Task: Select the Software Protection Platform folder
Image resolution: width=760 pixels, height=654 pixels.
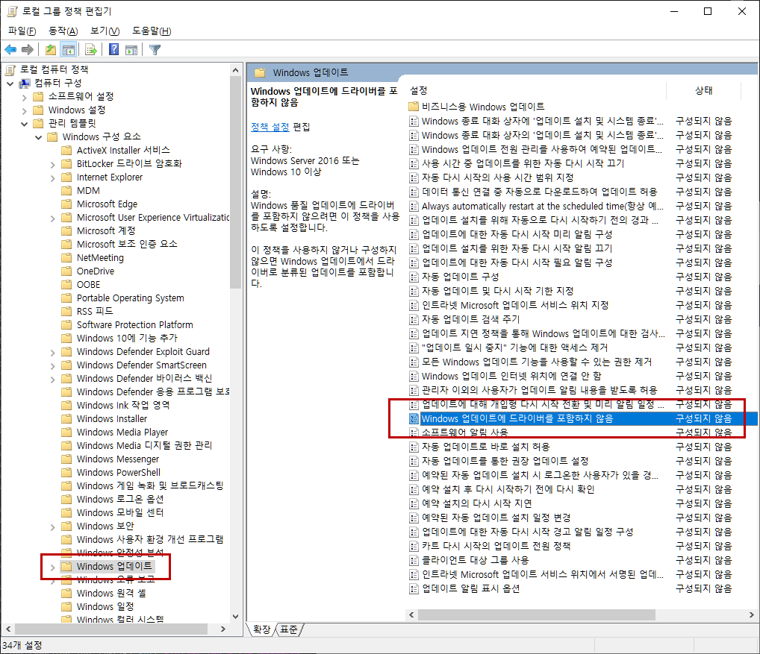Action: tap(134, 325)
